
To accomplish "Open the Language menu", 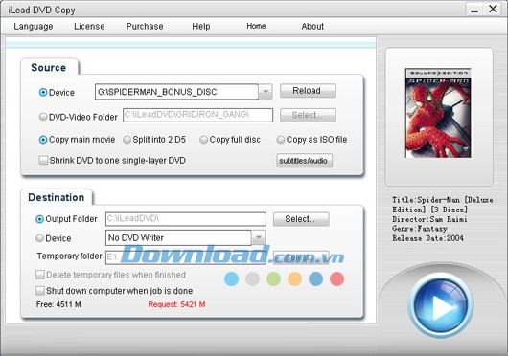I will coord(34,27).
